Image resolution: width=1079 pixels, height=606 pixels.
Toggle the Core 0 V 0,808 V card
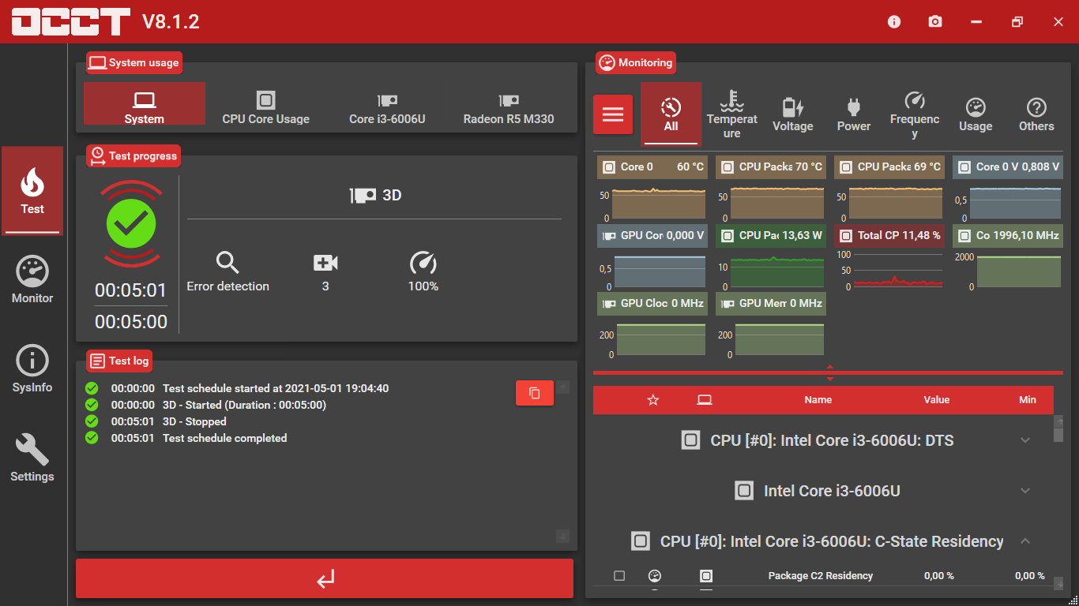point(1008,167)
